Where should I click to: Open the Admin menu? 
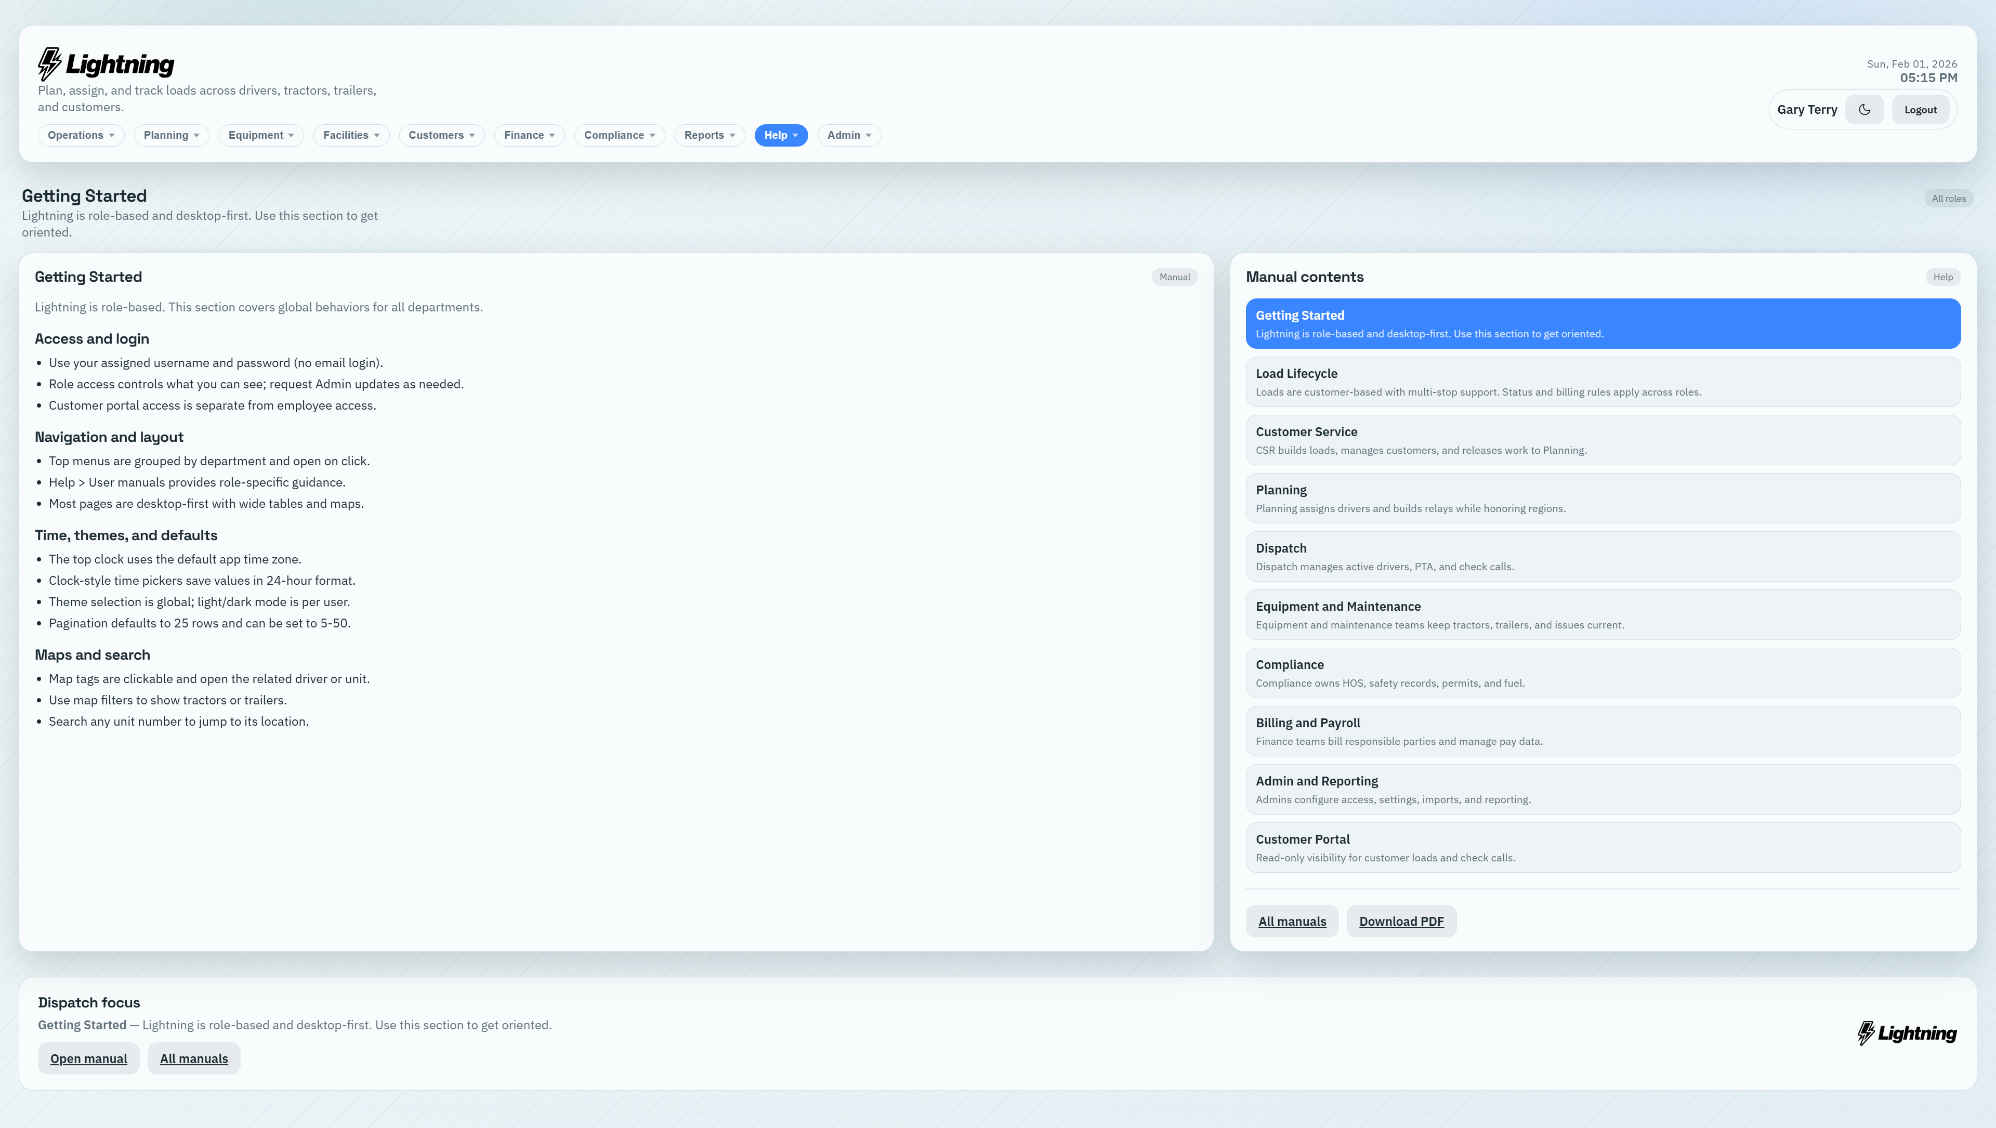click(848, 135)
